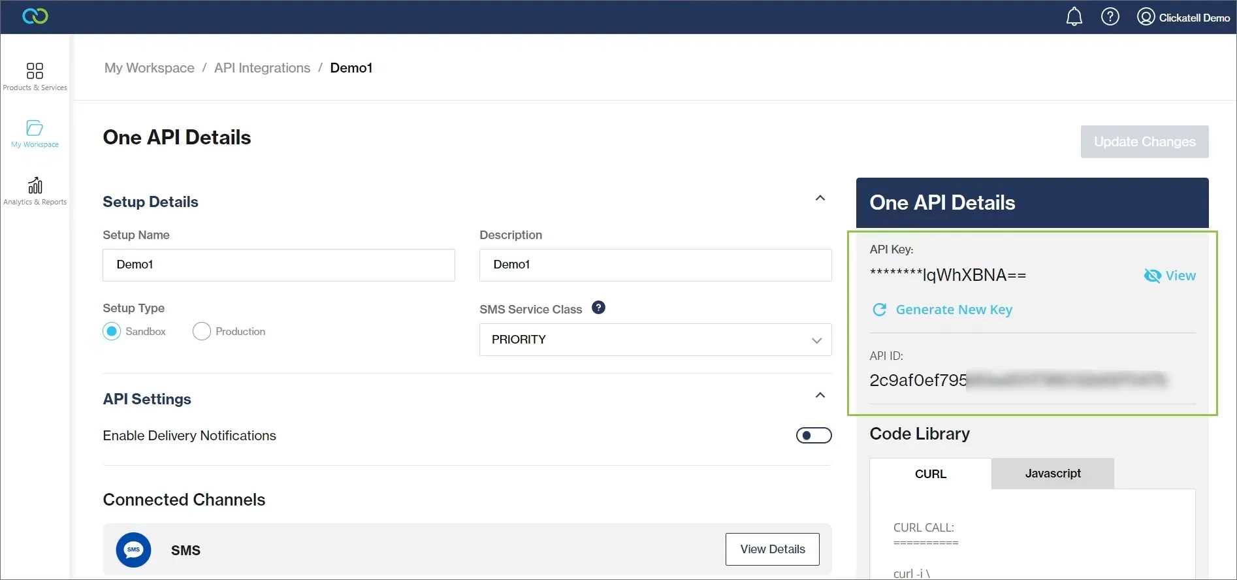This screenshot has width=1237, height=580.
Task: Click the Generate New Key refresh icon
Action: [880, 310]
